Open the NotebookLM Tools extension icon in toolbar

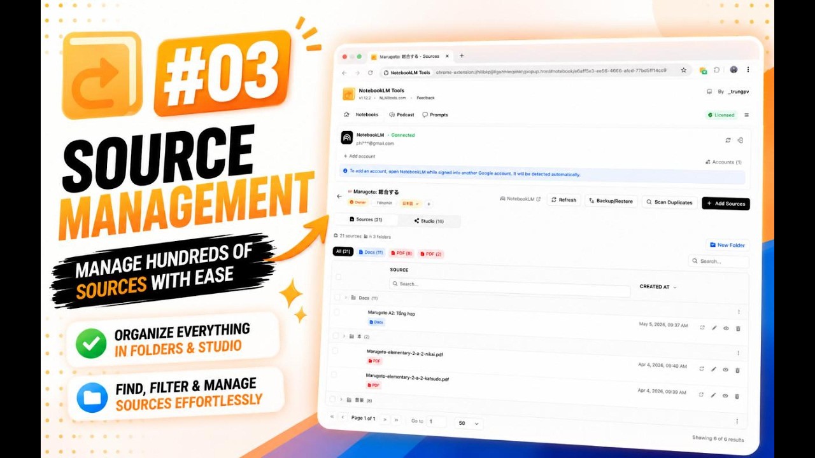tap(703, 71)
